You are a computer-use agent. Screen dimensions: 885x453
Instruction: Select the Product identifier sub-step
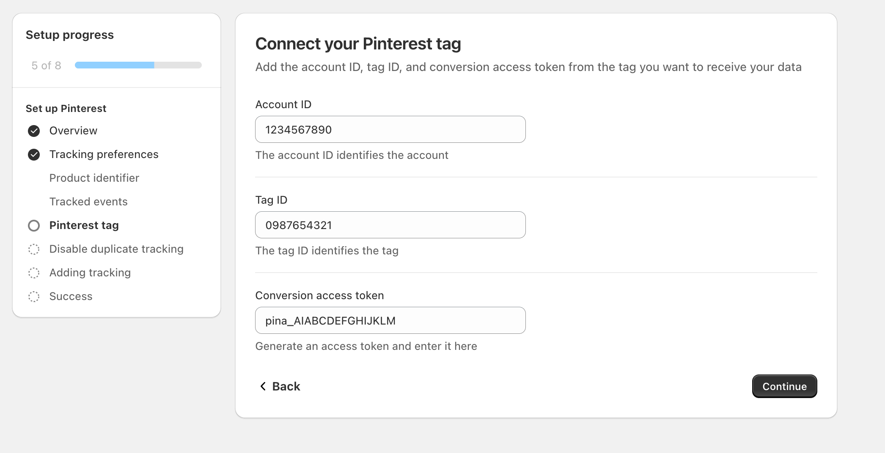(x=94, y=178)
